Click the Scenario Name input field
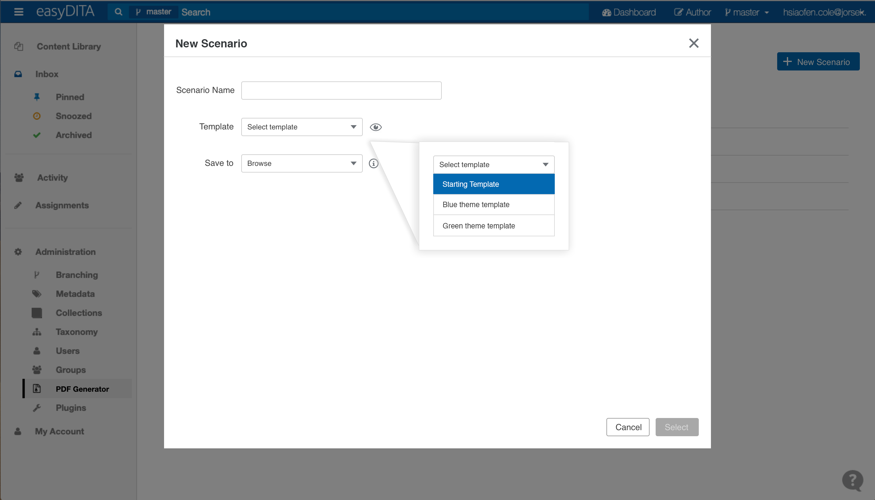This screenshot has width=875, height=500. coord(341,90)
